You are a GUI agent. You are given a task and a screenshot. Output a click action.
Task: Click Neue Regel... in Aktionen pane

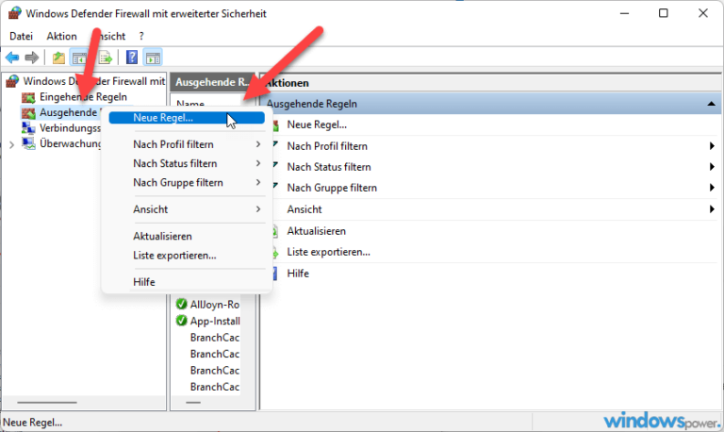tap(317, 125)
